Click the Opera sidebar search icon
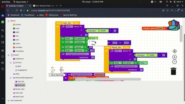This screenshot has width=185, height=104. pyautogui.click(x=3, y=30)
